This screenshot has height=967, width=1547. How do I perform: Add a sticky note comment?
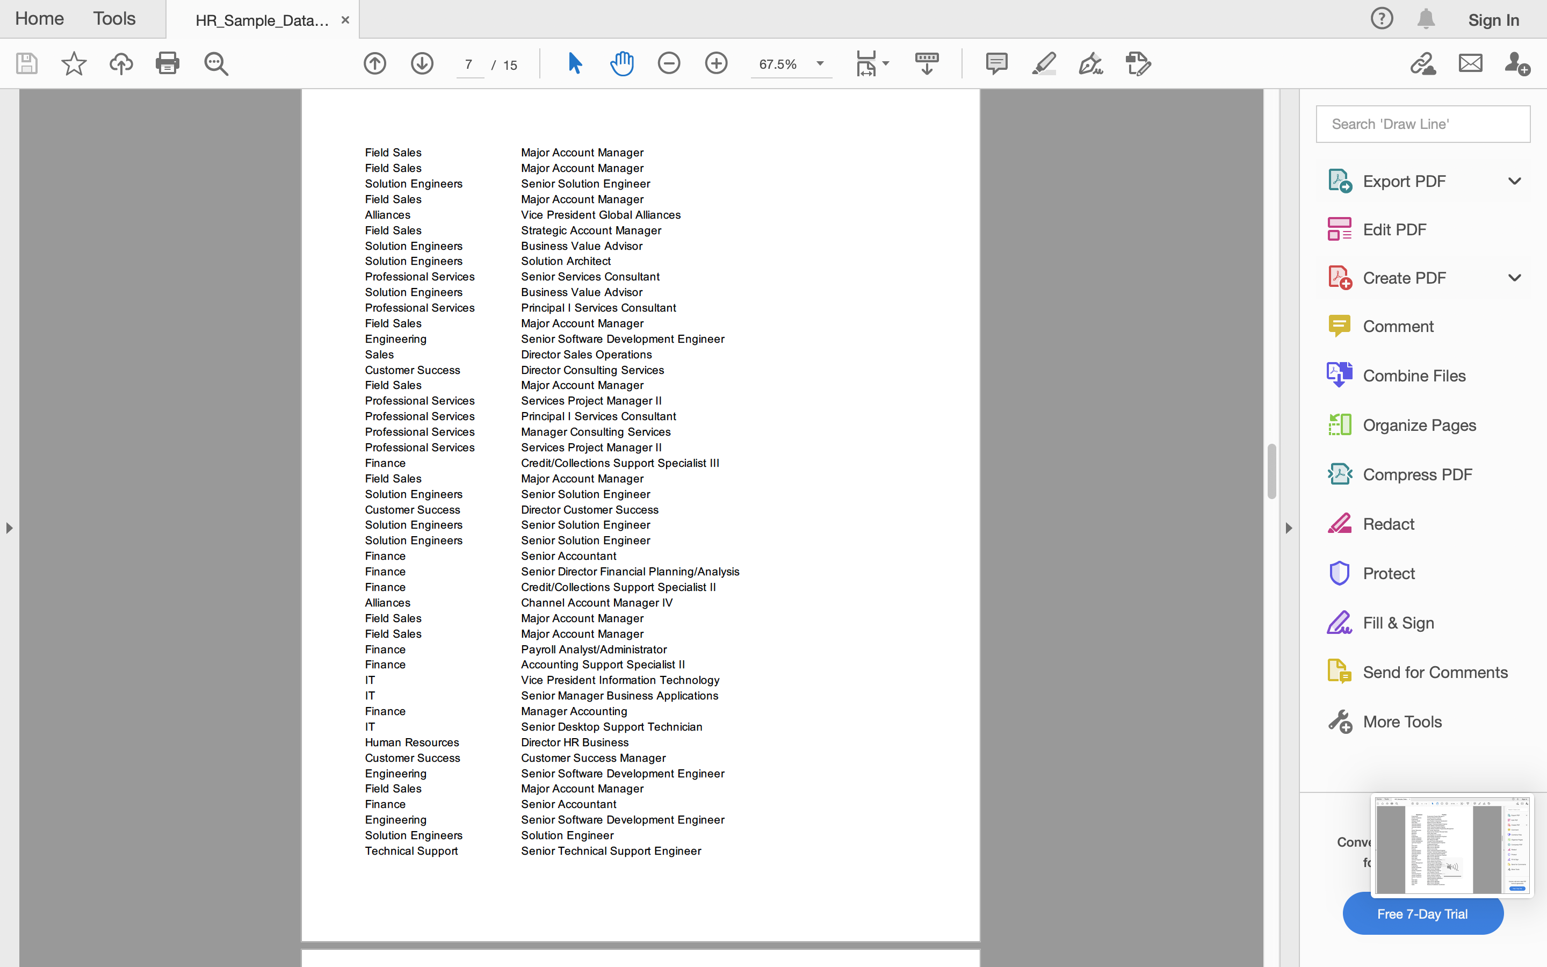click(x=996, y=63)
